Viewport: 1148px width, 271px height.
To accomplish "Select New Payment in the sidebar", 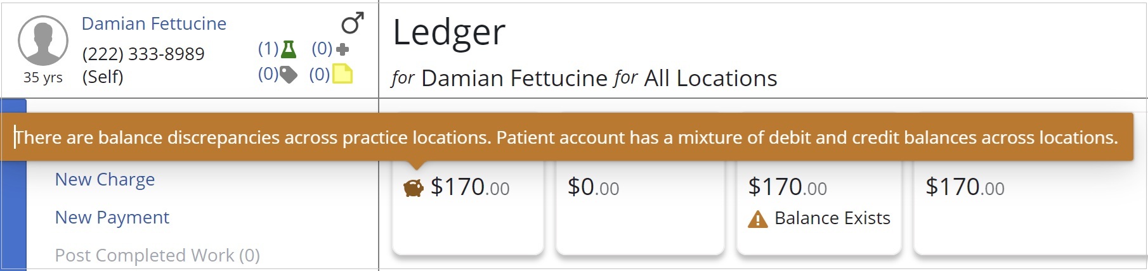I will pyautogui.click(x=112, y=217).
